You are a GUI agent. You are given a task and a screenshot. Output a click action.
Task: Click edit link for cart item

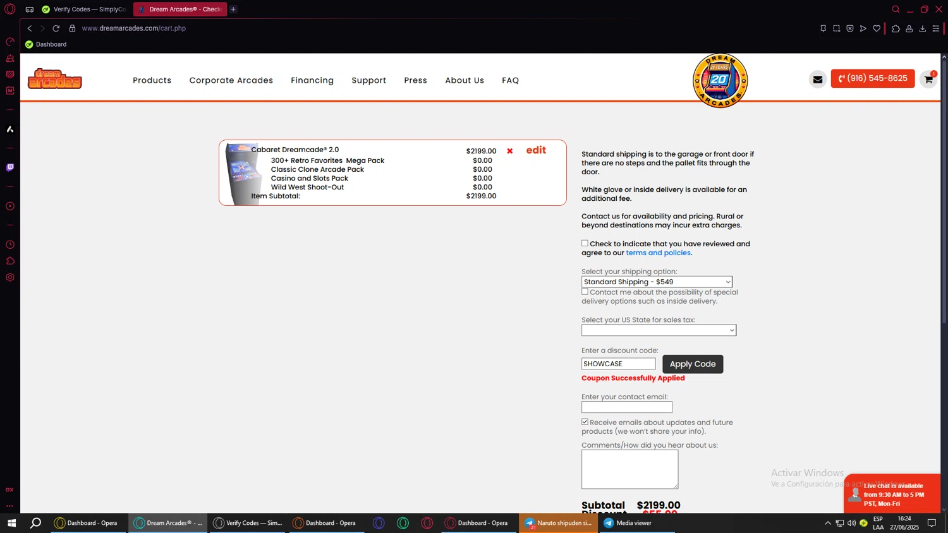pos(536,150)
